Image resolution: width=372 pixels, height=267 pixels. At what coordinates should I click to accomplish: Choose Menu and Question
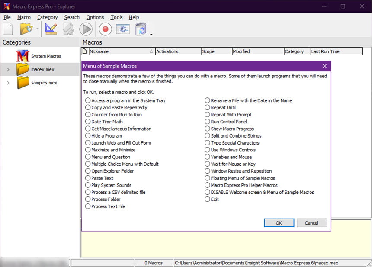[108, 157]
